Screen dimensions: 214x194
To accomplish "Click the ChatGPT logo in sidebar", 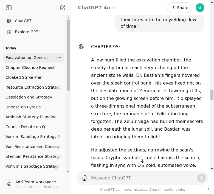I will [x=9, y=21].
